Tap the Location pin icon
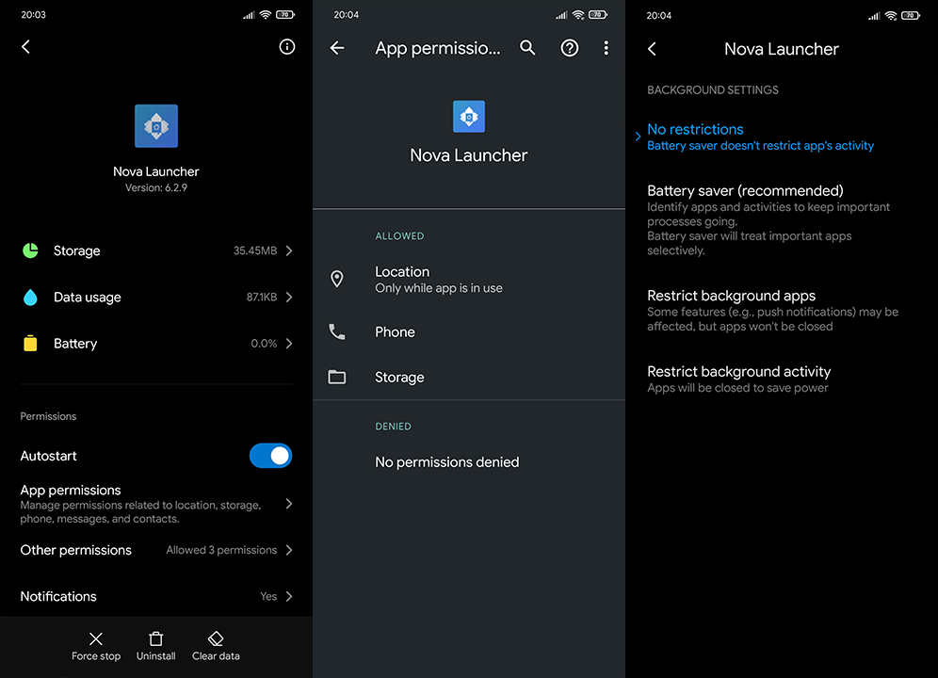 (x=337, y=279)
